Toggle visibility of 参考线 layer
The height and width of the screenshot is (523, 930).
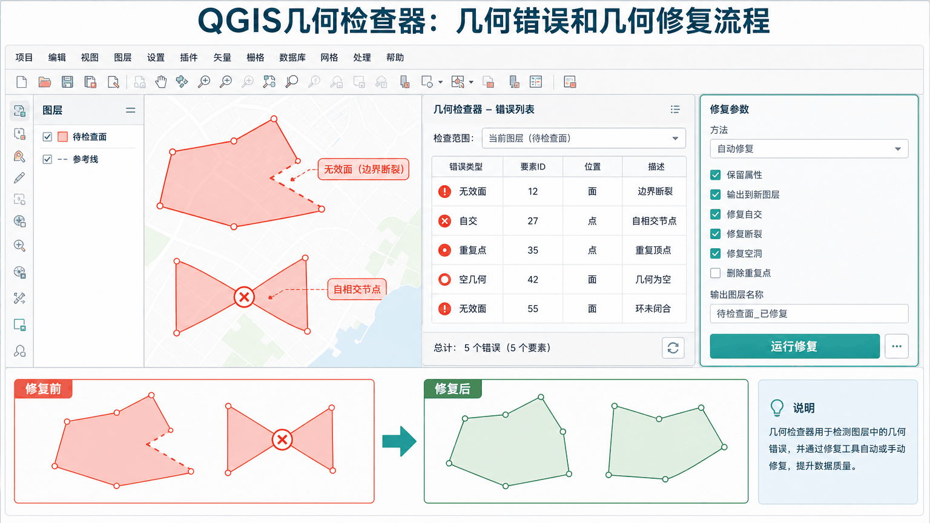pyautogui.click(x=47, y=159)
